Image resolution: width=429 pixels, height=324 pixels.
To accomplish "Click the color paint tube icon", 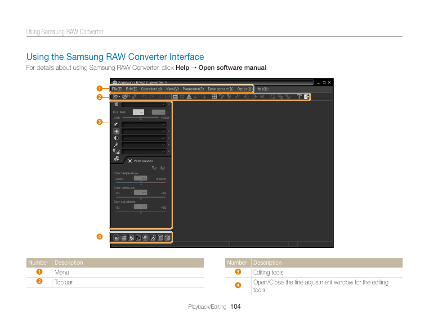I will click(x=116, y=145).
